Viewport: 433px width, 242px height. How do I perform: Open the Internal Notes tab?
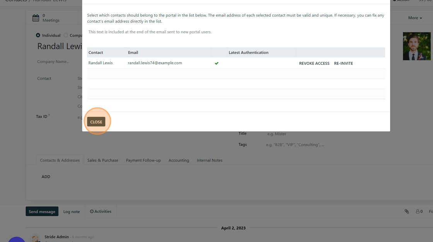coord(210,160)
